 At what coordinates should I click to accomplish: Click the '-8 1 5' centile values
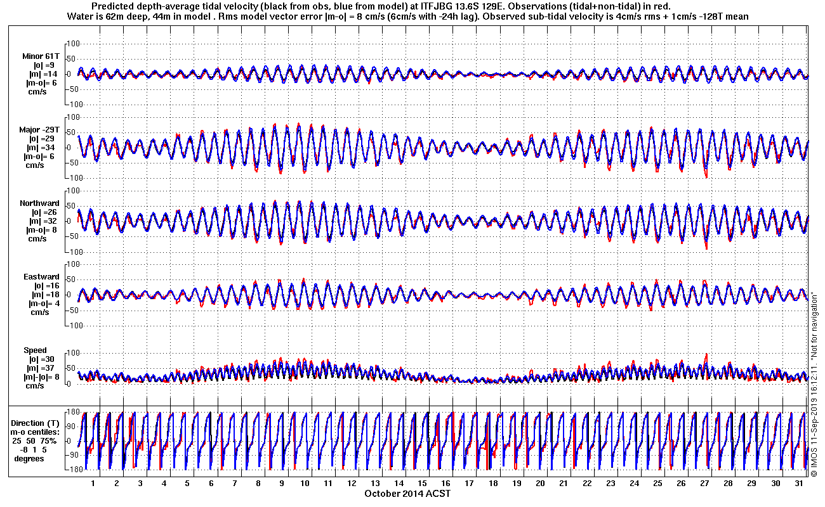[34, 449]
